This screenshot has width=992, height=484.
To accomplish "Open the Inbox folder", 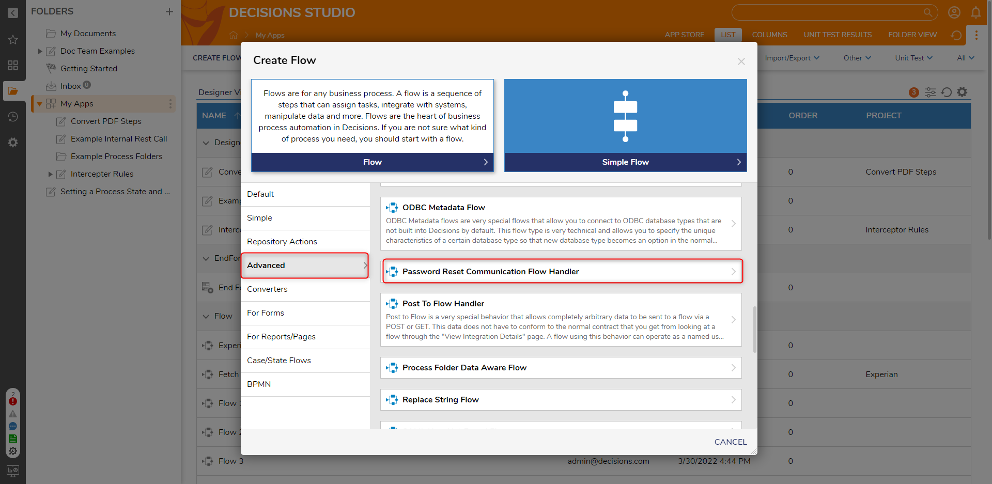I will click(70, 86).
